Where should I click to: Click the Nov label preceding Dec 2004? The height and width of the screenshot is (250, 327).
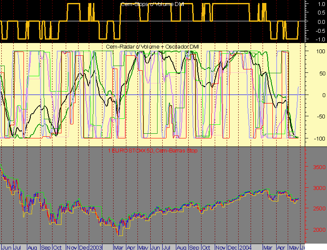coord(220,247)
